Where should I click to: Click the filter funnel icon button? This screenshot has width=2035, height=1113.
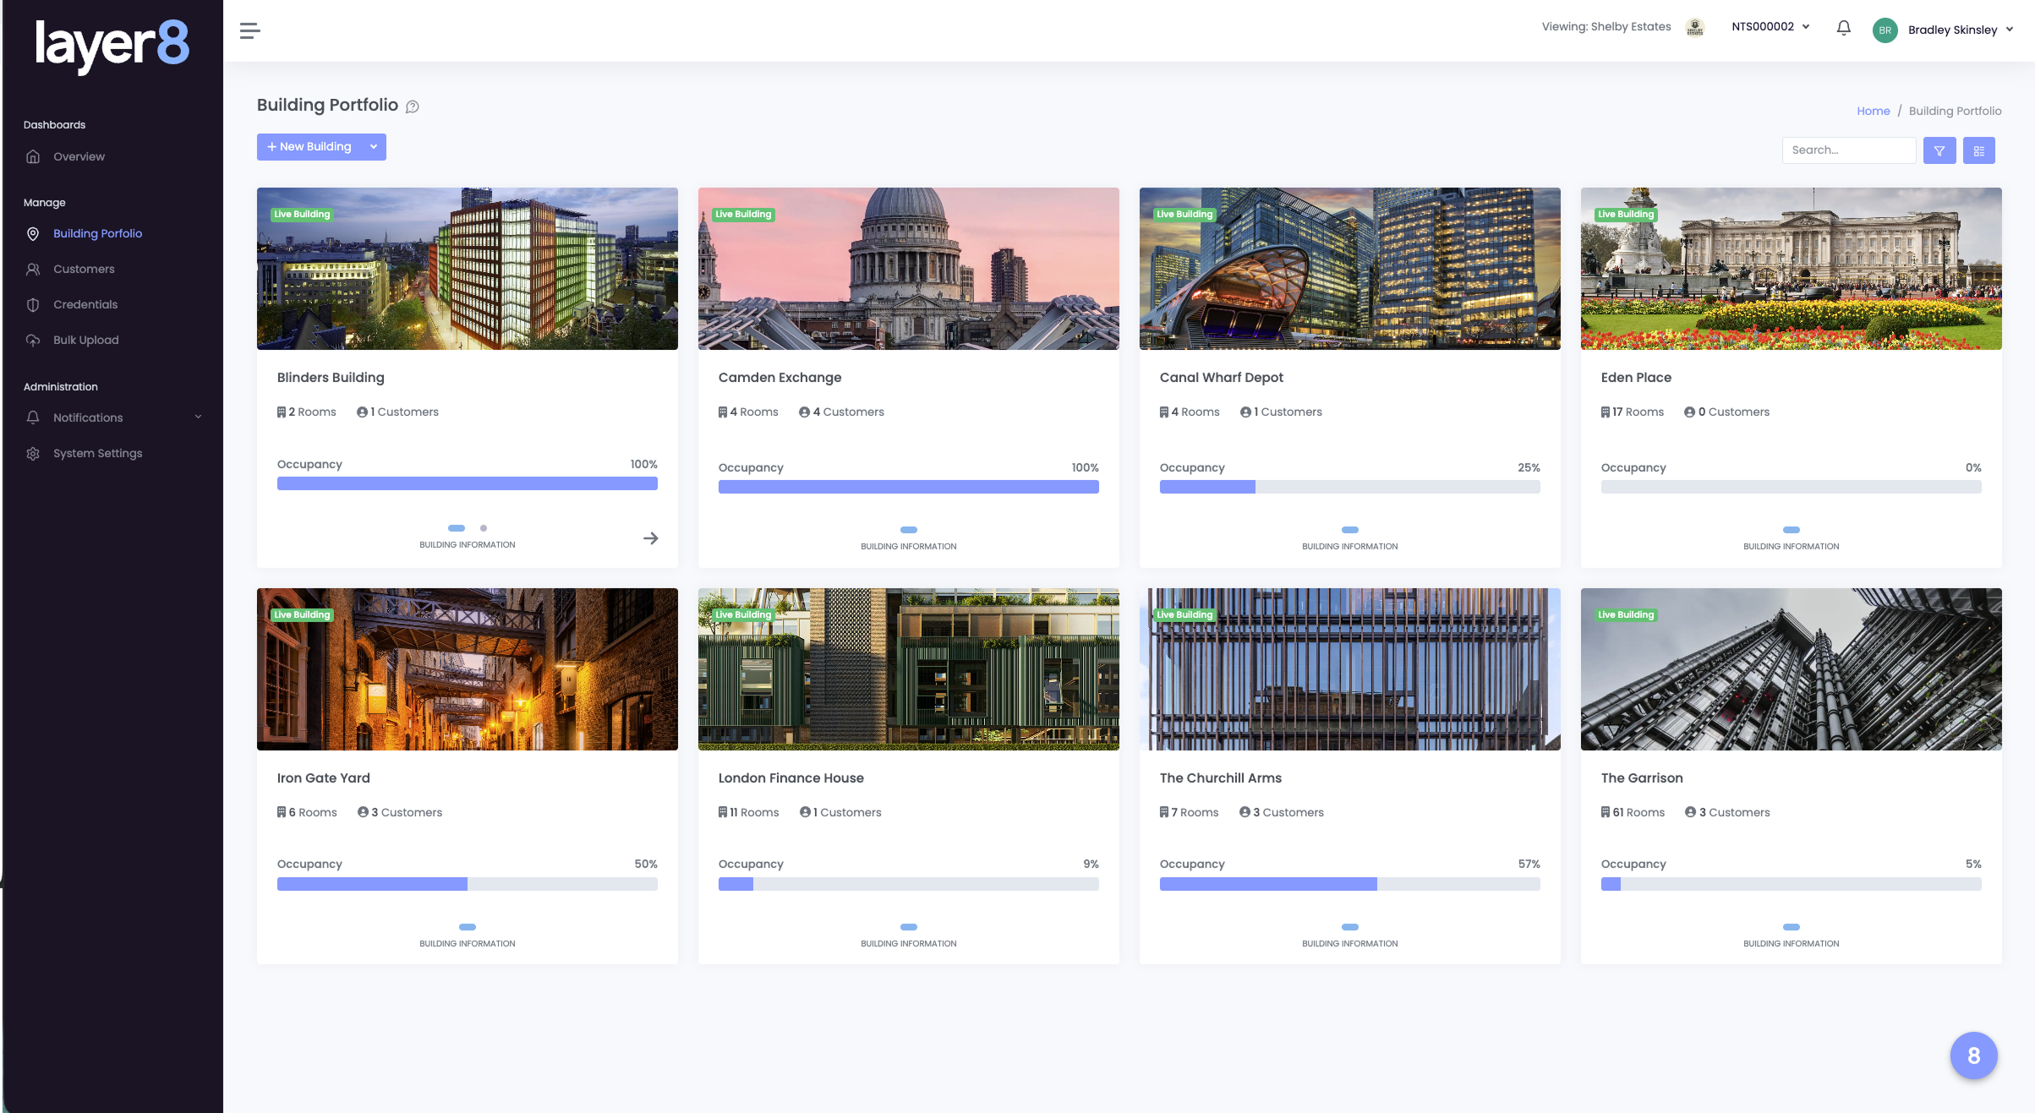pyautogui.click(x=1939, y=150)
